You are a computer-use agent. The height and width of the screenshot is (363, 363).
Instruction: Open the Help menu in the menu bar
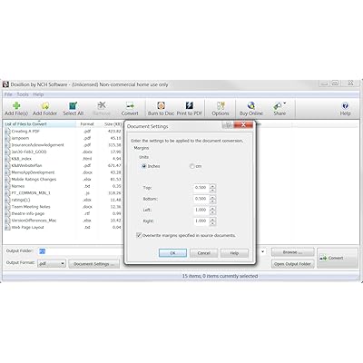38,94
